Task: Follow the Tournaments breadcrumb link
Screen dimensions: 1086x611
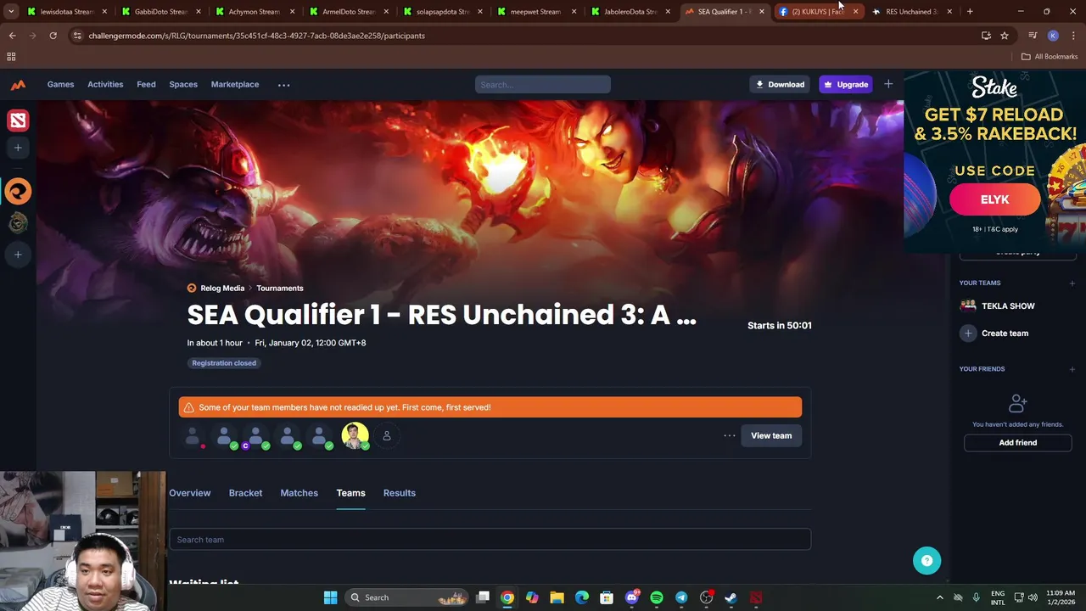Action: pos(280,289)
